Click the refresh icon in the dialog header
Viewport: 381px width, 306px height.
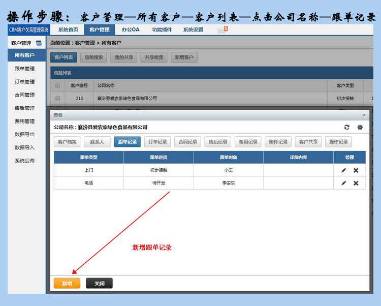pyautogui.click(x=347, y=127)
